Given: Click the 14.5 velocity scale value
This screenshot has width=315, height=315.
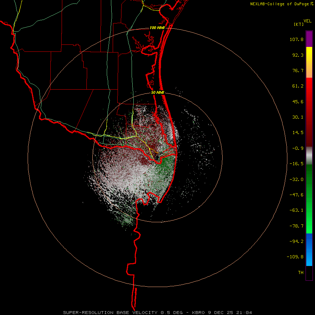Looking at the screenshot, I should coord(298,133).
